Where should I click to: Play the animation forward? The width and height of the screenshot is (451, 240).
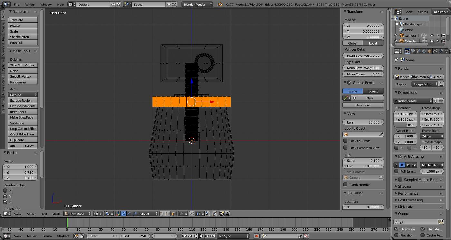201,236
